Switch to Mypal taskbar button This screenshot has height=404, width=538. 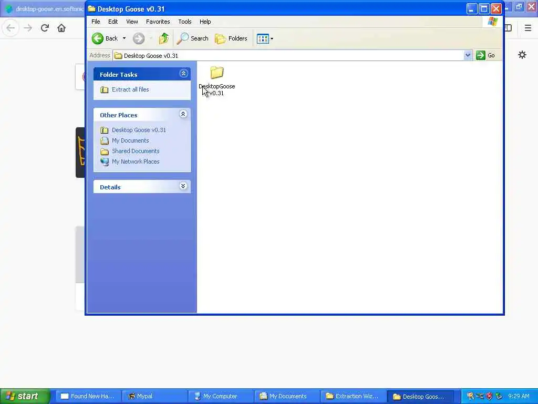154,396
